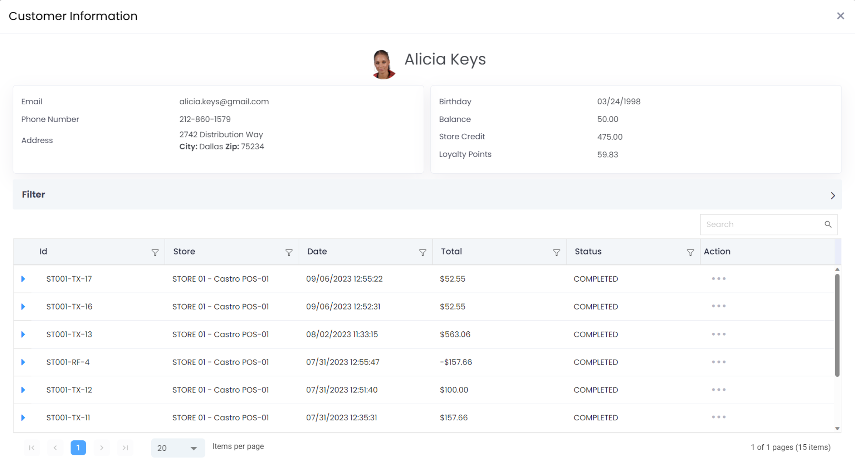Jump to the last page button
This screenshot has height=475, width=855.
[125, 448]
